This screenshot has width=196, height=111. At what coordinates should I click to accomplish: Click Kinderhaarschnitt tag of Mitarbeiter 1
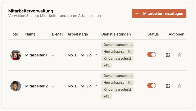(x=117, y=59)
